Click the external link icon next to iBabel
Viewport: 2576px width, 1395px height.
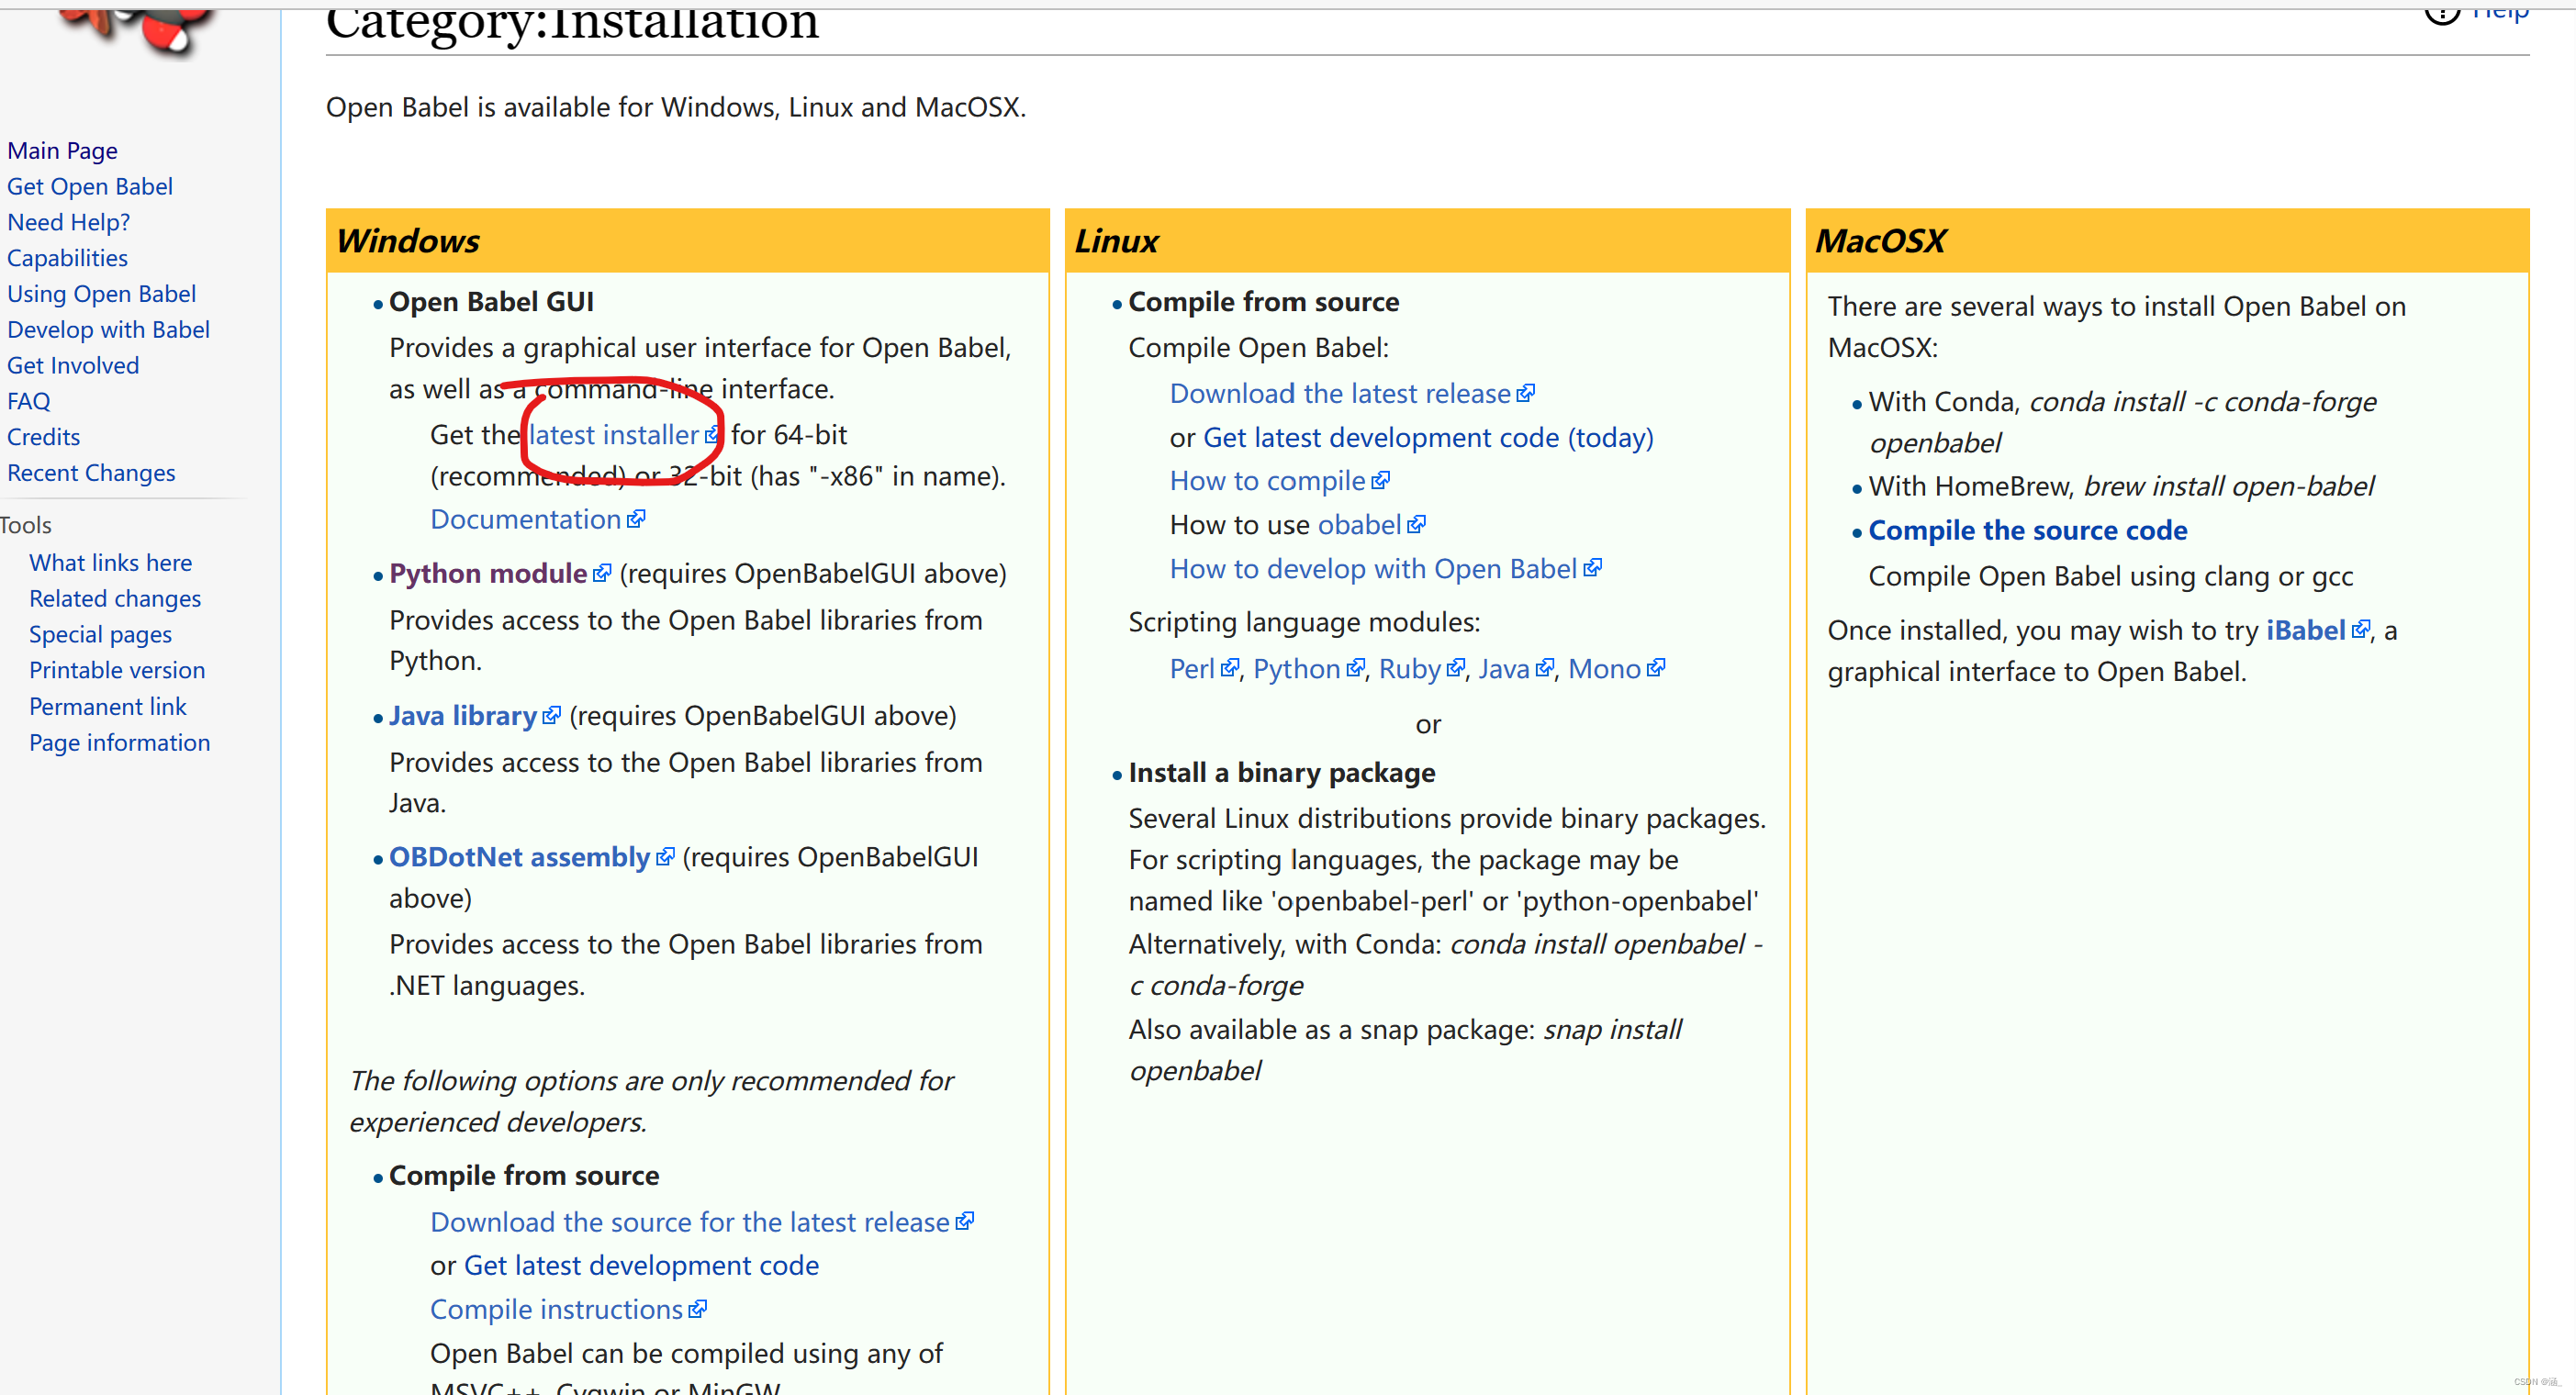(x=2360, y=630)
